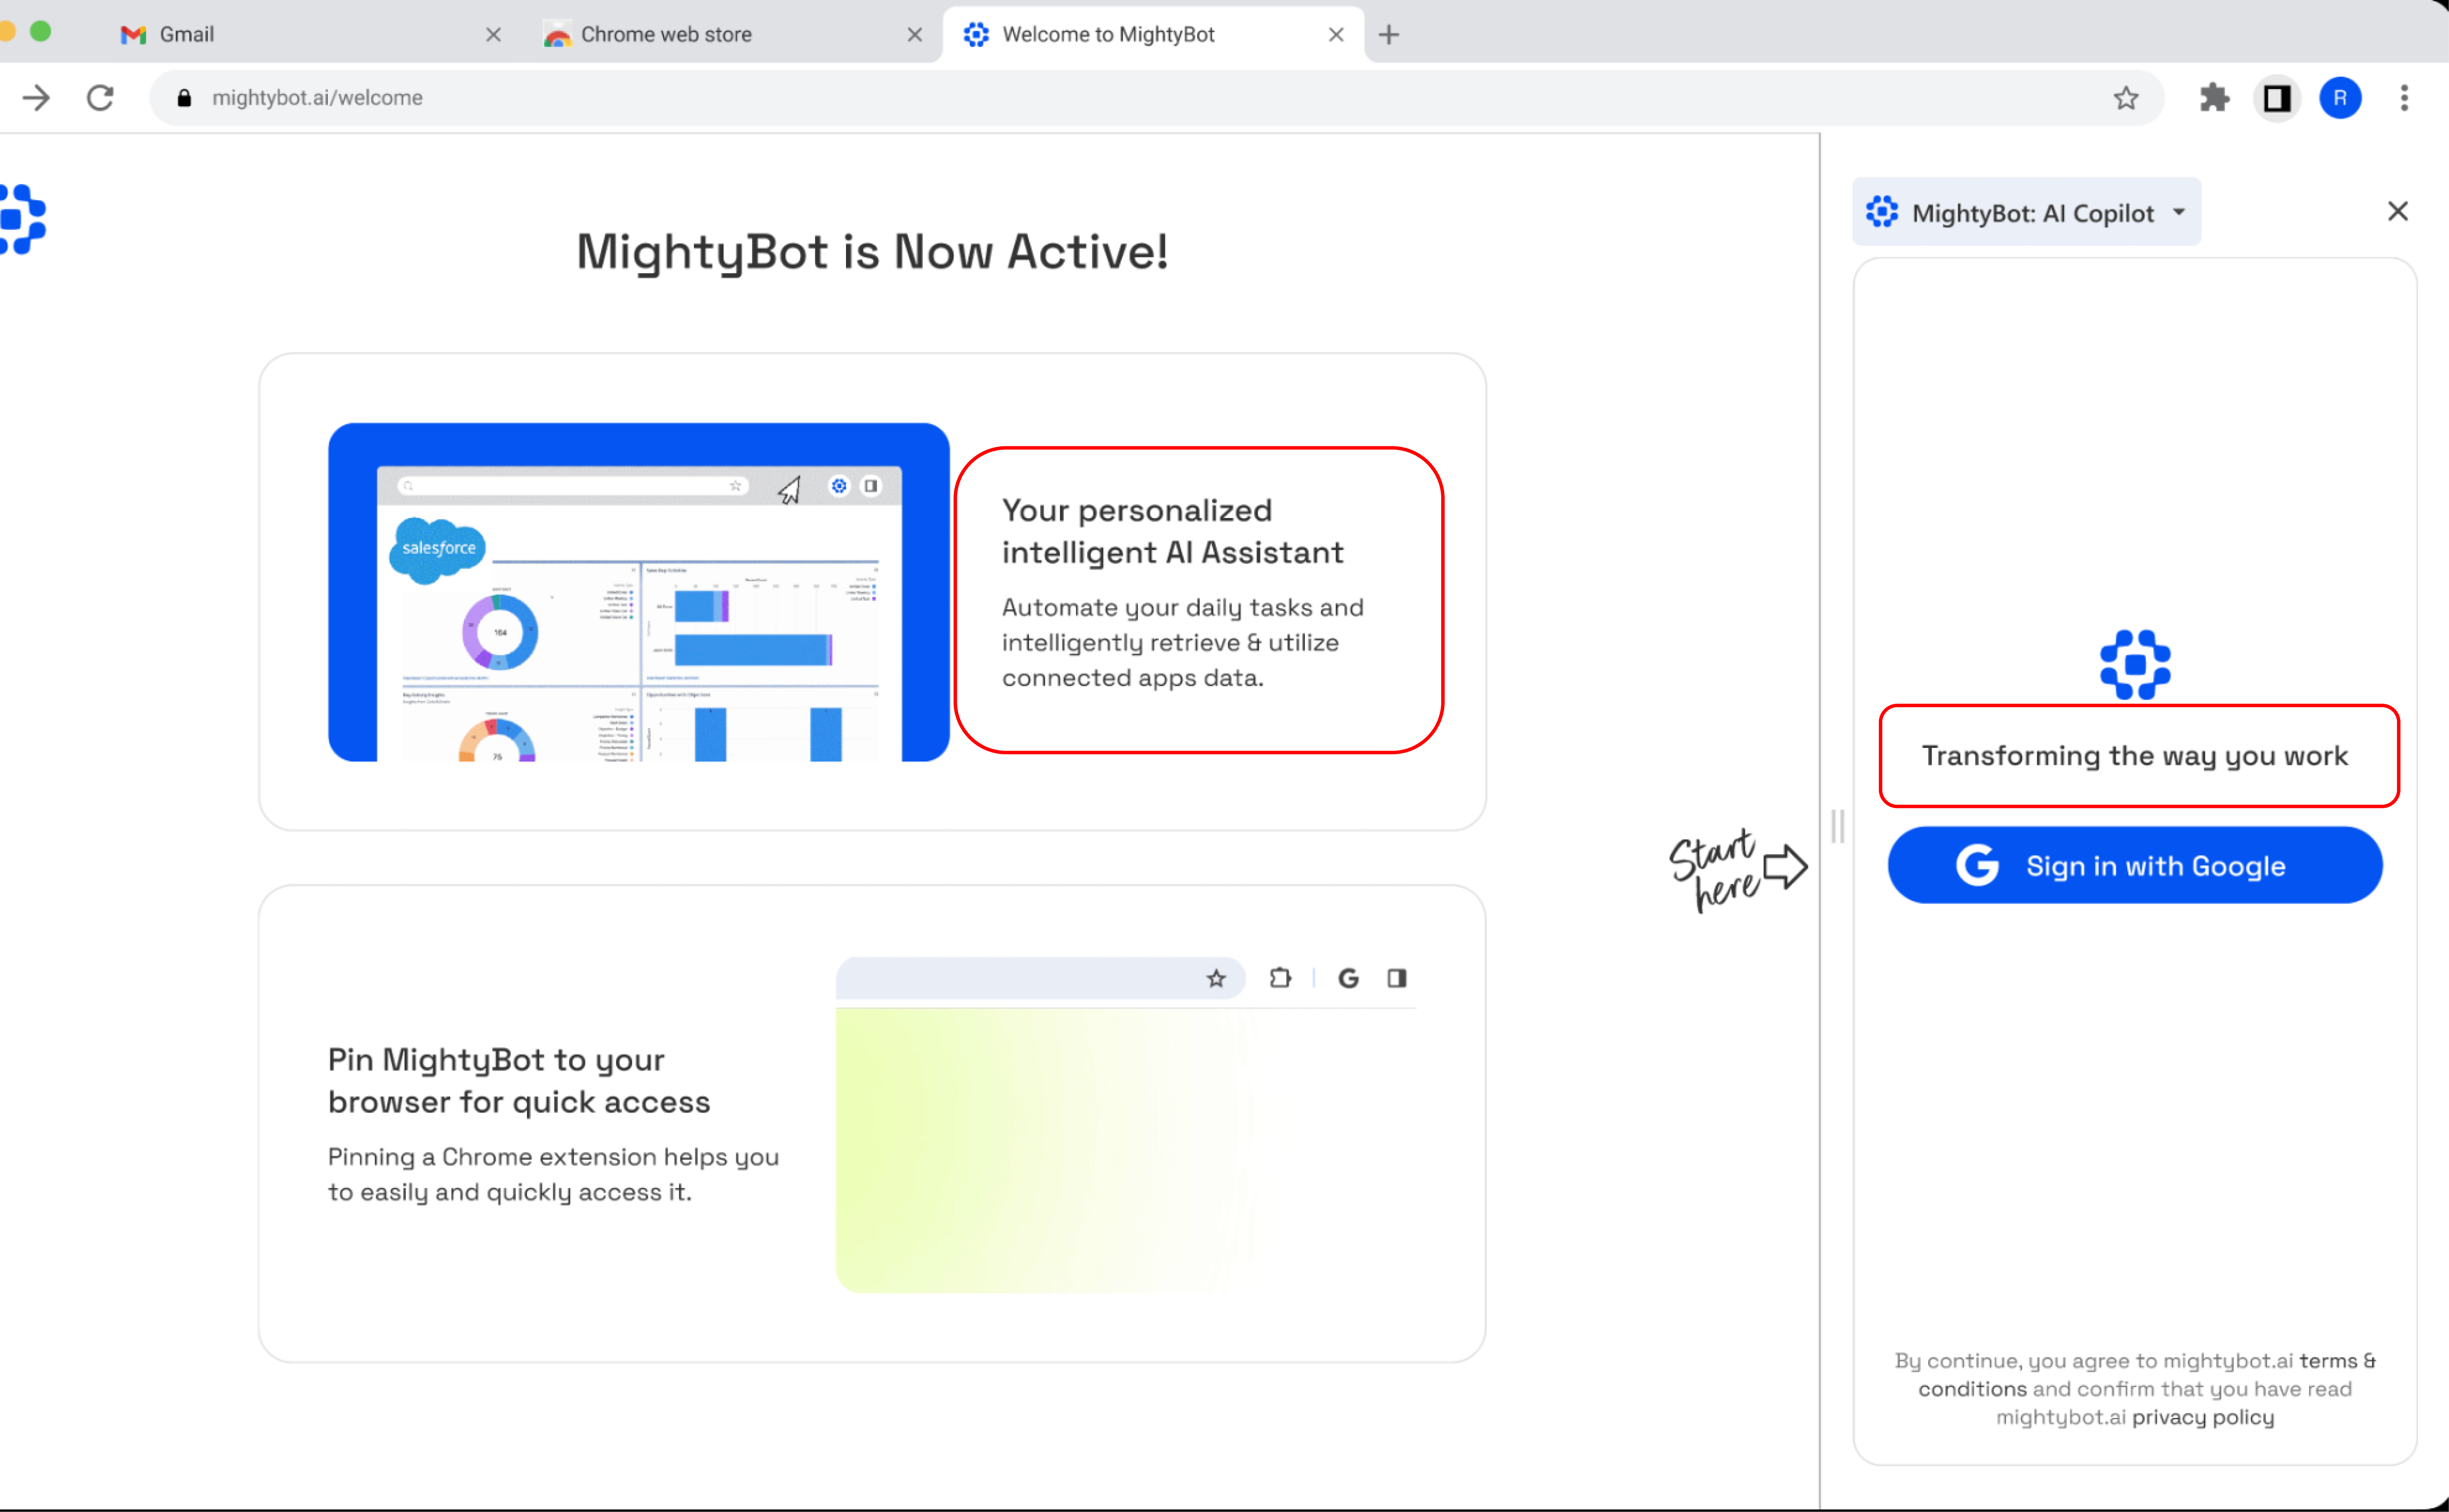2449x1512 pixels.
Task: Click the Salesforce dashboard preview image
Action: point(638,592)
